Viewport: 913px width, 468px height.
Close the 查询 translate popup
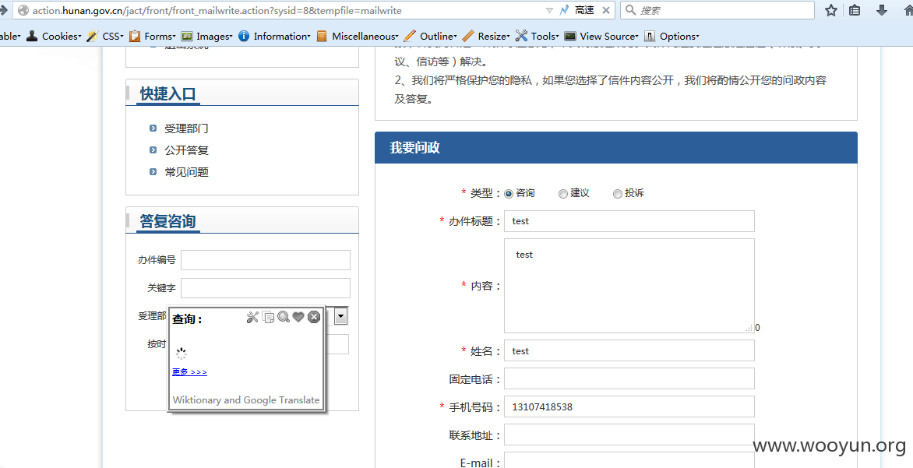coord(314,317)
